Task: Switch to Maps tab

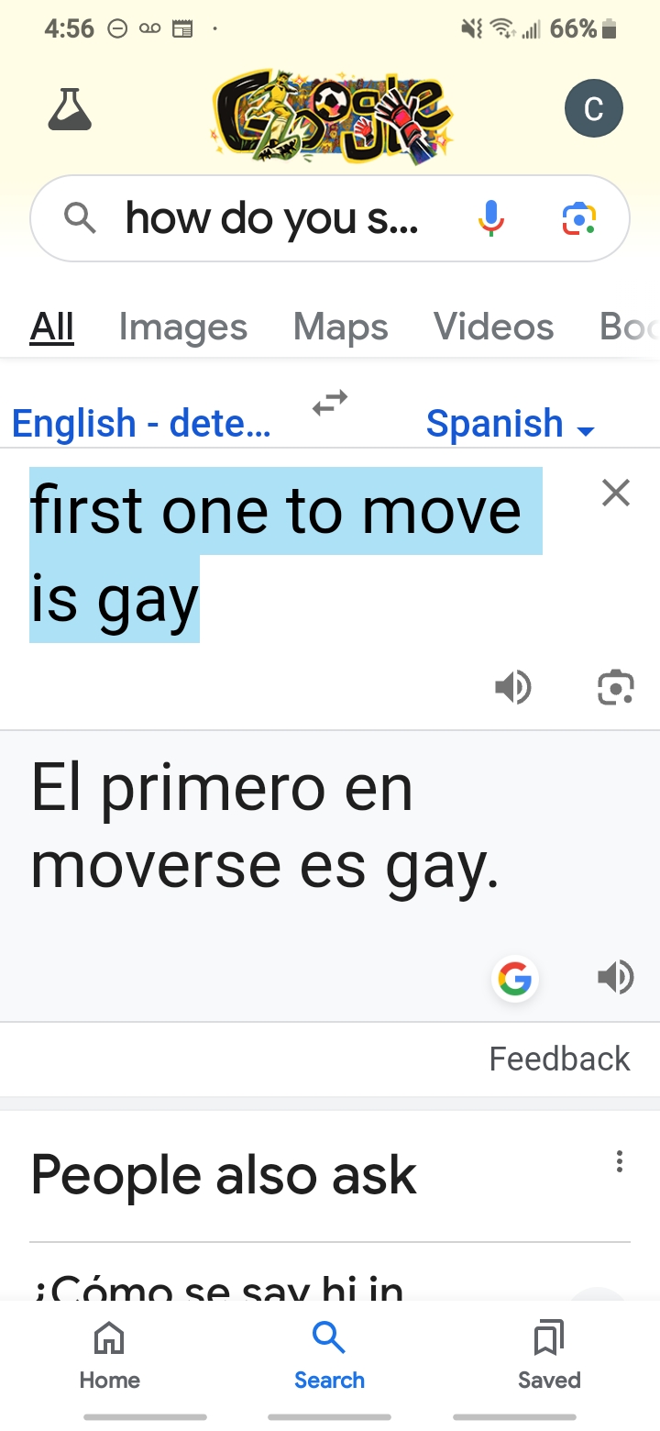Action: click(x=341, y=327)
